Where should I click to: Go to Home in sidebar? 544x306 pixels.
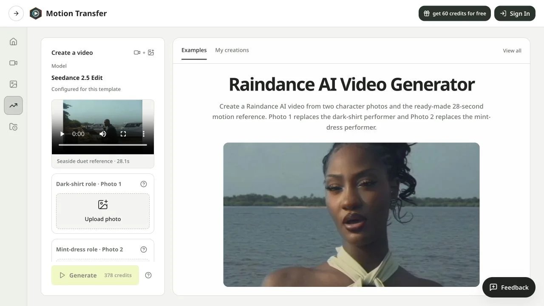pos(14,42)
